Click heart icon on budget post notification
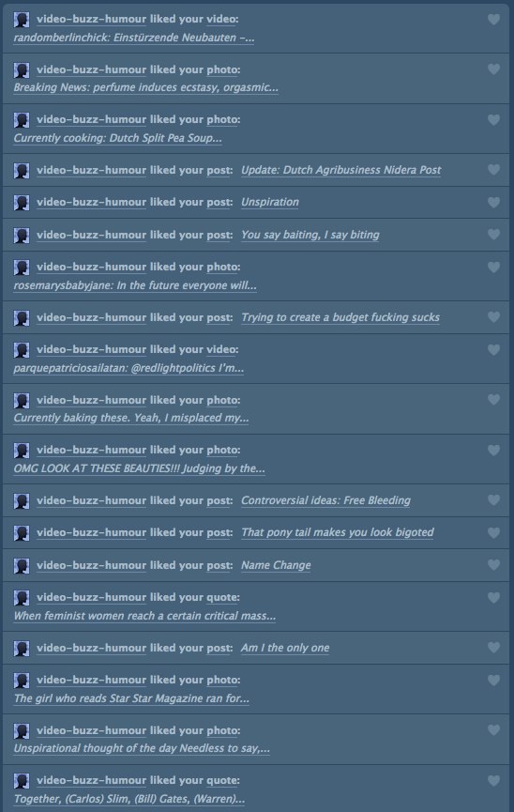The height and width of the screenshot is (812, 514). click(x=493, y=317)
